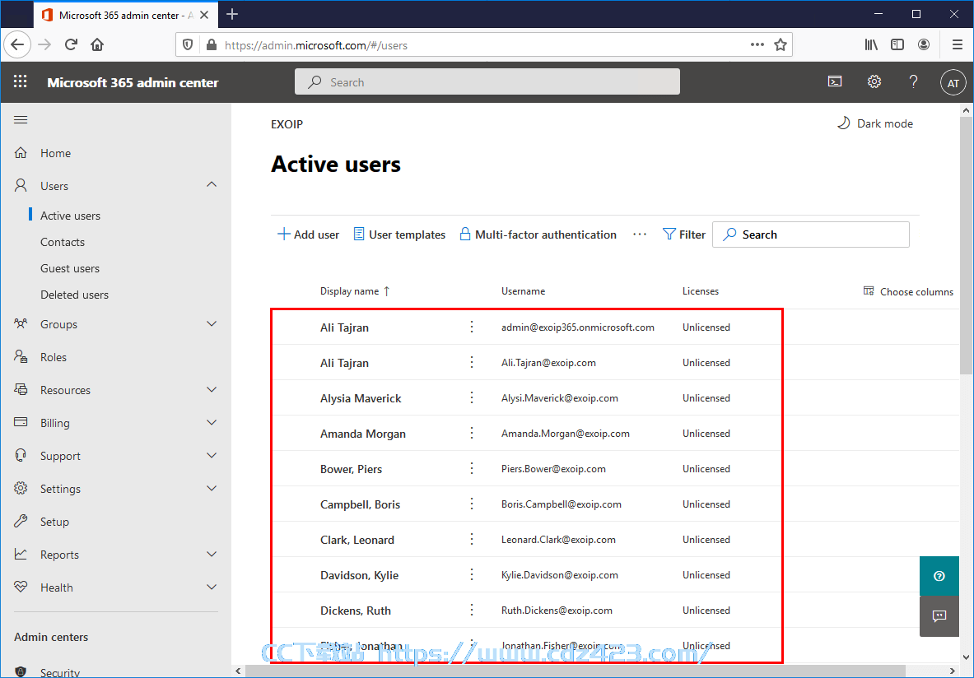Image resolution: width=974 pixels, height=678 pixels.
Task: Open the feedback chat button
Action: point(939,616)
